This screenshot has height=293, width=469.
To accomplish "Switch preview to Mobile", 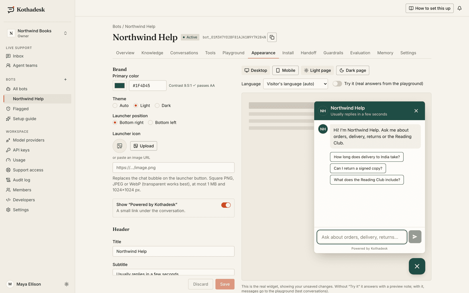I will [x=286, y=70].
